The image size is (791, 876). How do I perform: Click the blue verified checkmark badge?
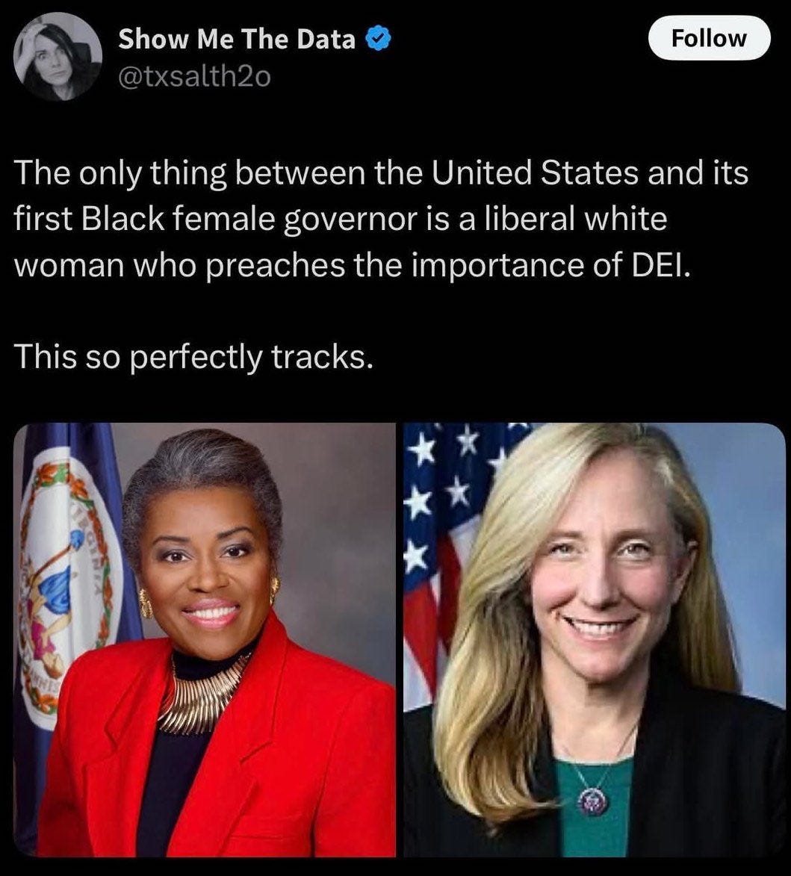[x=378, y=39]
